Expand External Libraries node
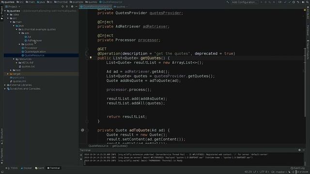This screenshot has height=174, width=310. coord(5,85)
